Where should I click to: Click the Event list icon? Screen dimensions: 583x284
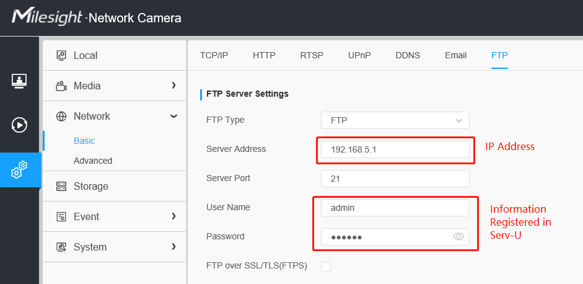pyautogui.click(x=61, y=216)
